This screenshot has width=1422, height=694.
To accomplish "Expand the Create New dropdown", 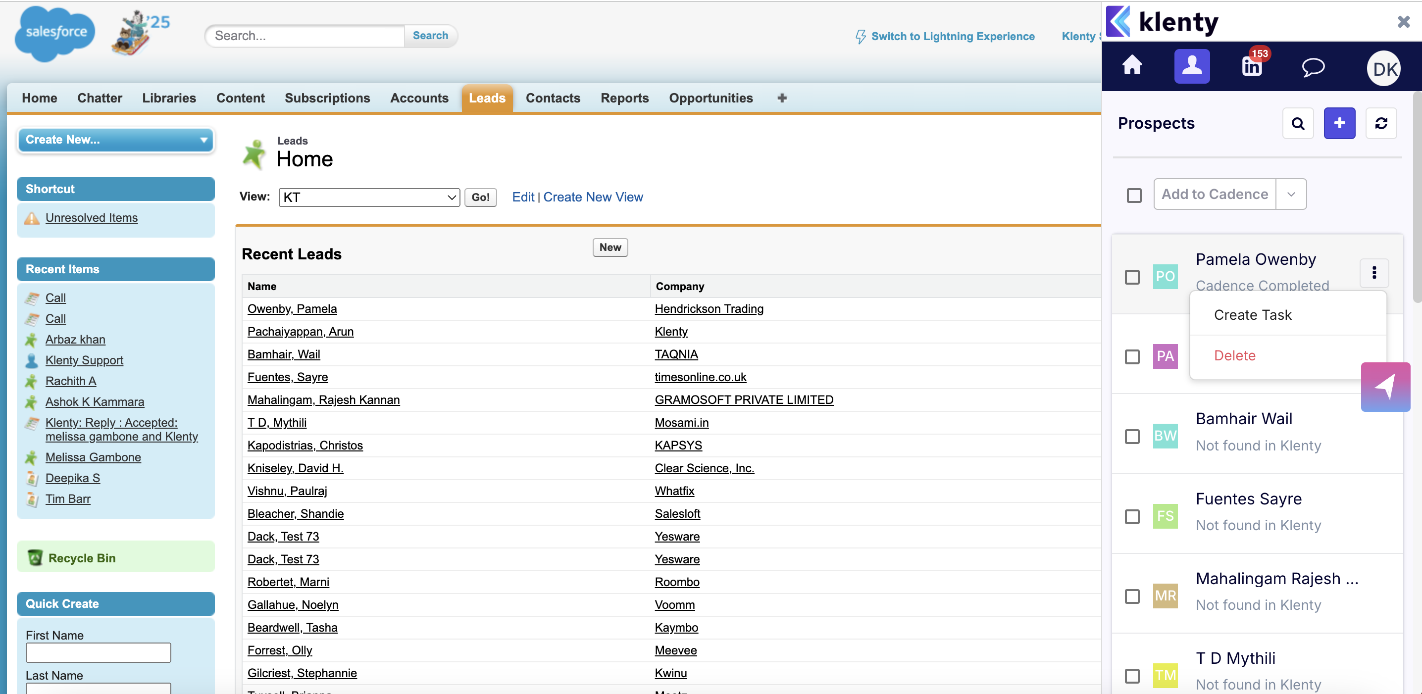I will tap(116, 140).
